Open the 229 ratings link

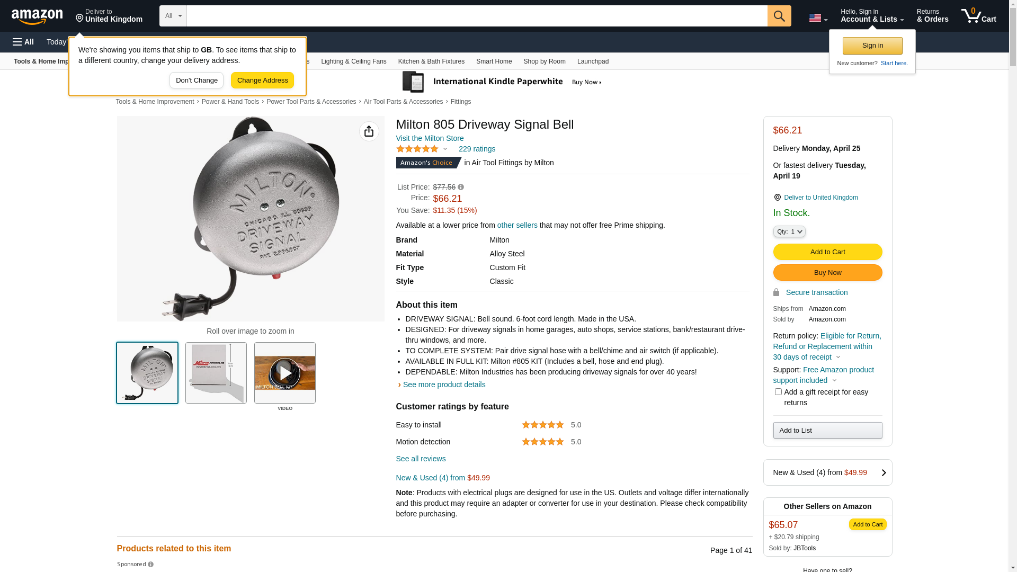point(477,149)
